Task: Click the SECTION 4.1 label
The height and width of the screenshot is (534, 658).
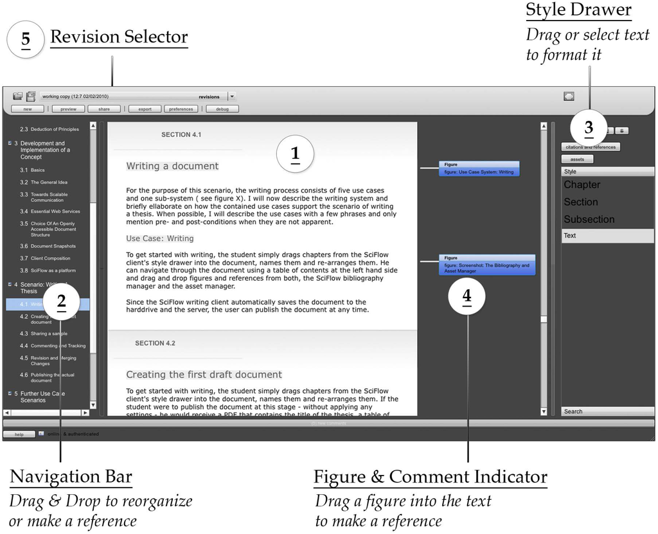Action: (x=181, y=135)
